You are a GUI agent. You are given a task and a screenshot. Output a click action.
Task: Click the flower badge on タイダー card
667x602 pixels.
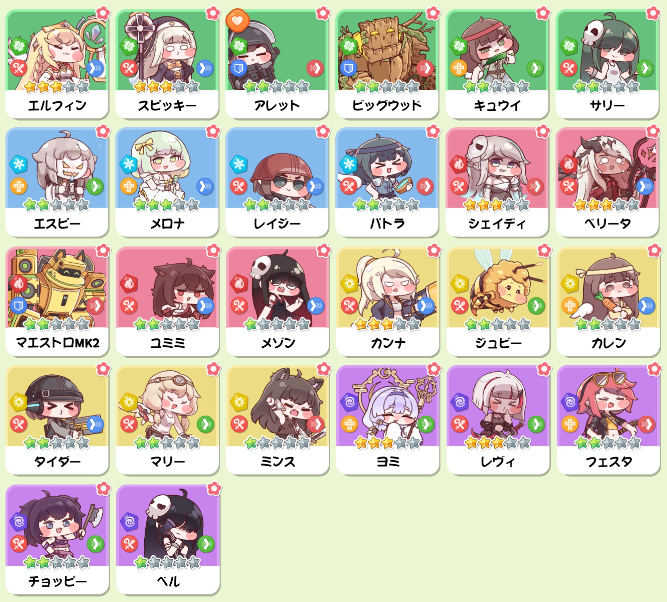click(103, 369)
